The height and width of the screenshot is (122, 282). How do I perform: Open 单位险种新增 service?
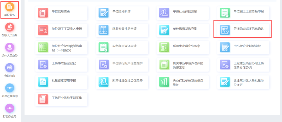121,11
